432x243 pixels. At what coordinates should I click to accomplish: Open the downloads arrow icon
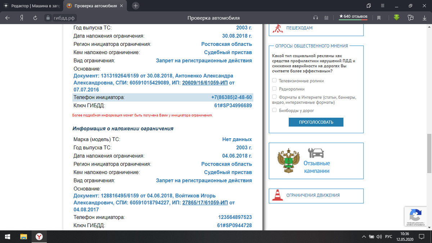click(424, 18)
